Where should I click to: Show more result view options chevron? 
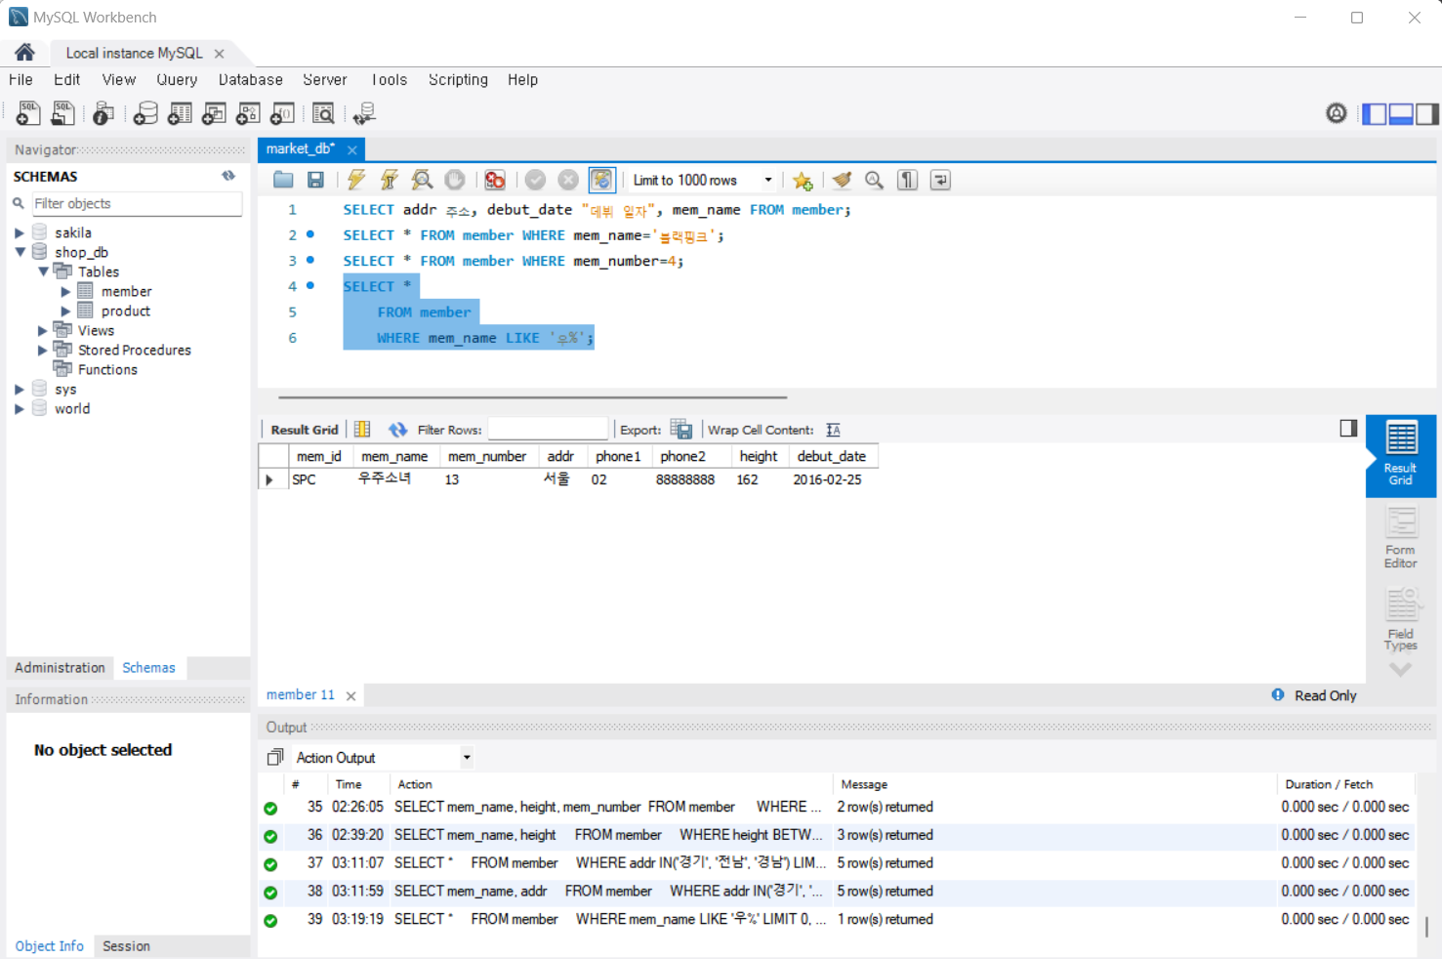[x=1401, y=670]
